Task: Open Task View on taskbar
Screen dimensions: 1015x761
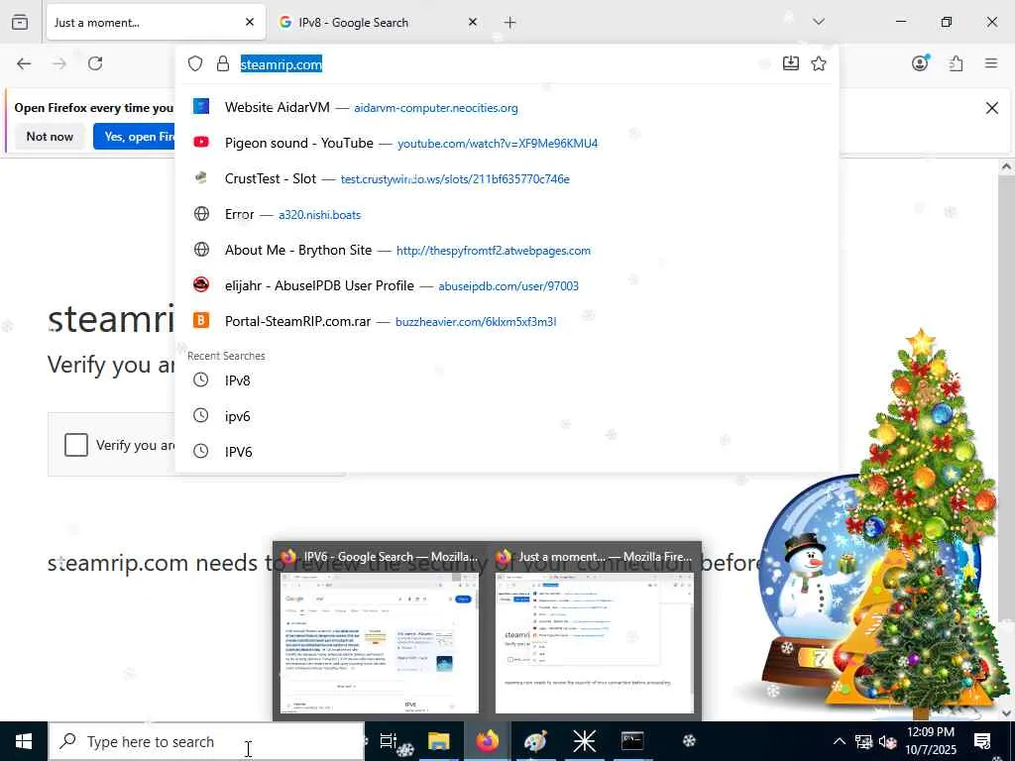Action: tap(389, 741)
